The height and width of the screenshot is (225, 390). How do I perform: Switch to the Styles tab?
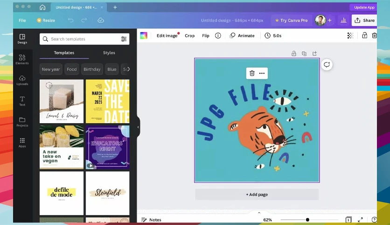coord(109,53)
